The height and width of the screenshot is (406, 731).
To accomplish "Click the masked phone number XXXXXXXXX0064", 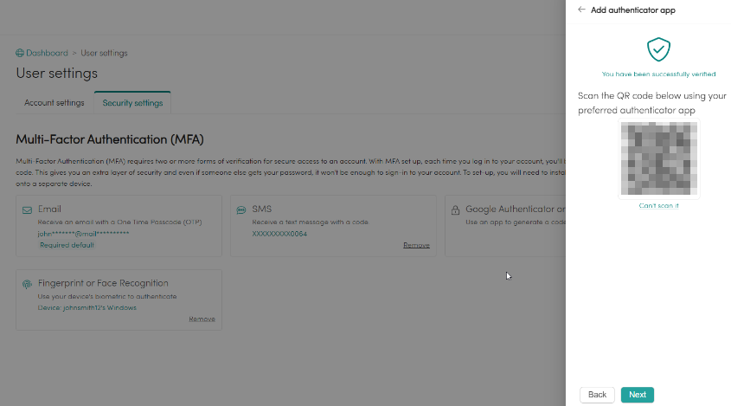I will point(279,234).
